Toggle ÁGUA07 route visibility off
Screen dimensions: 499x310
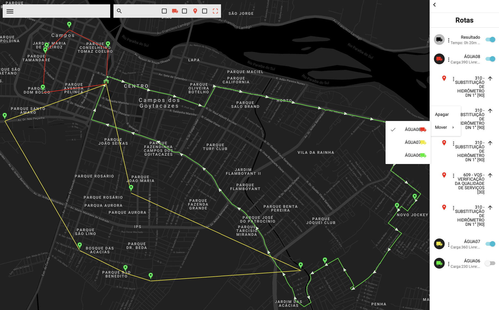pos(490,244)
